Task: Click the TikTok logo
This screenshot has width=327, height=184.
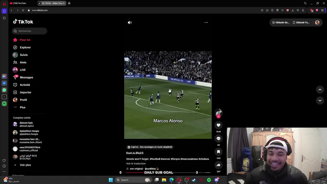Action: [23, 22]
